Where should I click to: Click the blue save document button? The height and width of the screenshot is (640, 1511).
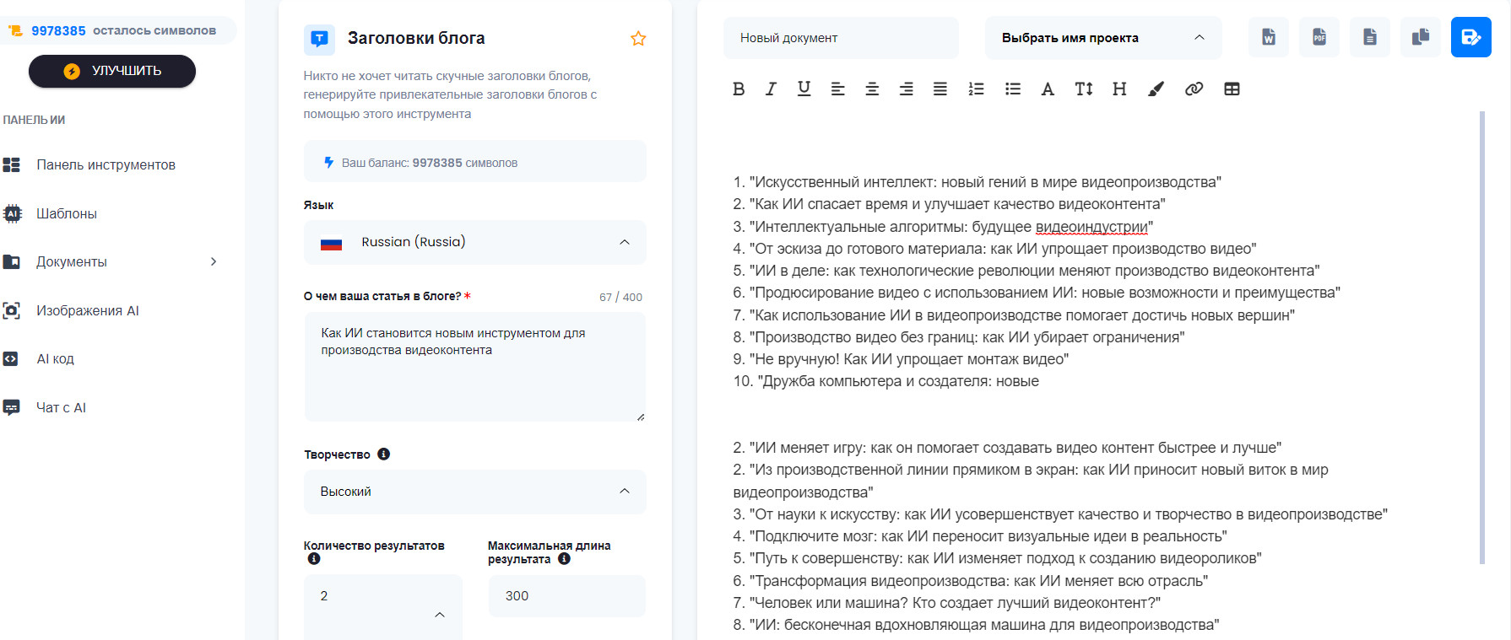click(x=1470, y=37)
